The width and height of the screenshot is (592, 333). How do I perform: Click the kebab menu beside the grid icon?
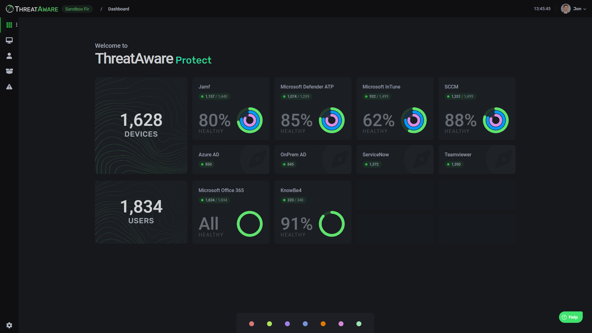[x=16, y=25]
